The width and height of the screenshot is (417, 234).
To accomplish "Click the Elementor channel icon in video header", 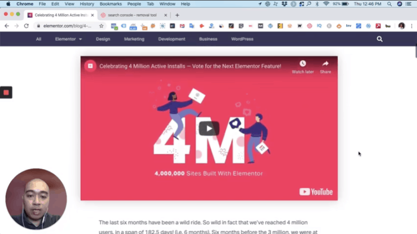I will click(x=91, y=66).
